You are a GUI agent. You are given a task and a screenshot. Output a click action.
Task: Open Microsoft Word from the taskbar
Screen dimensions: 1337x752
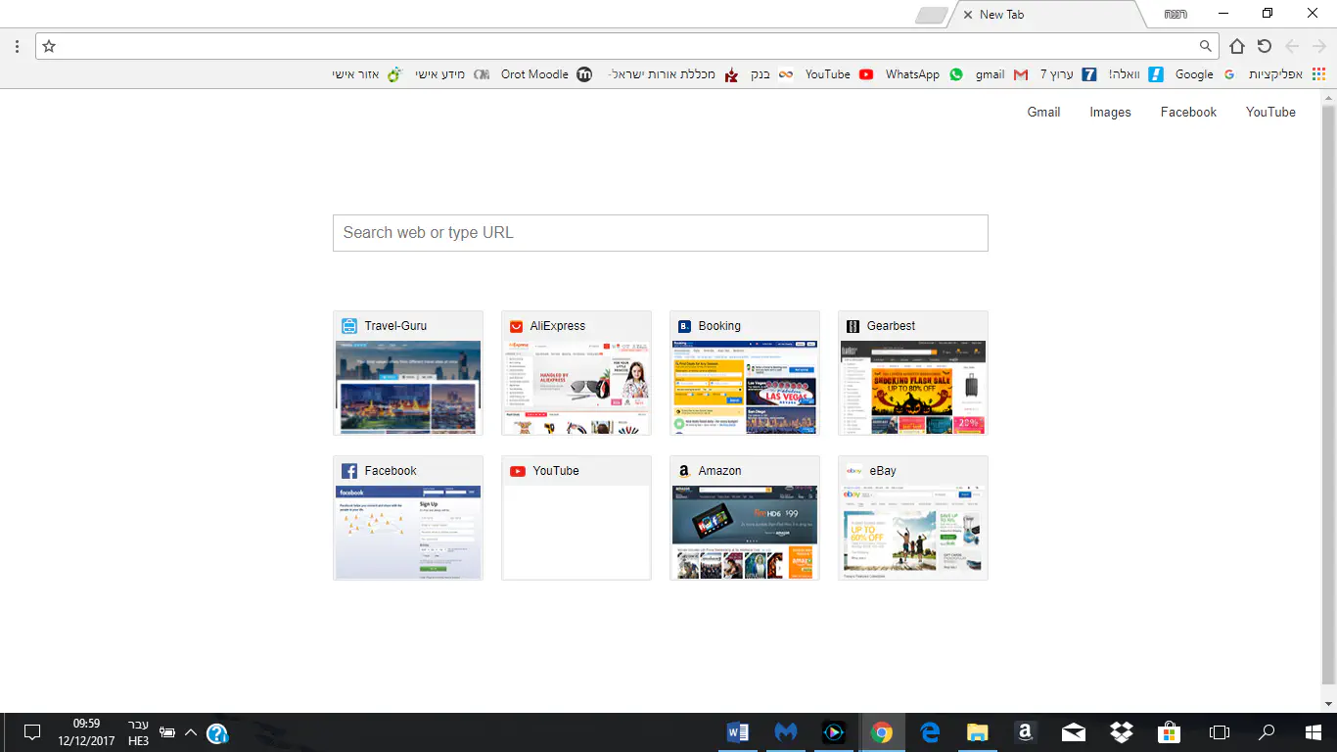point(738,732)
